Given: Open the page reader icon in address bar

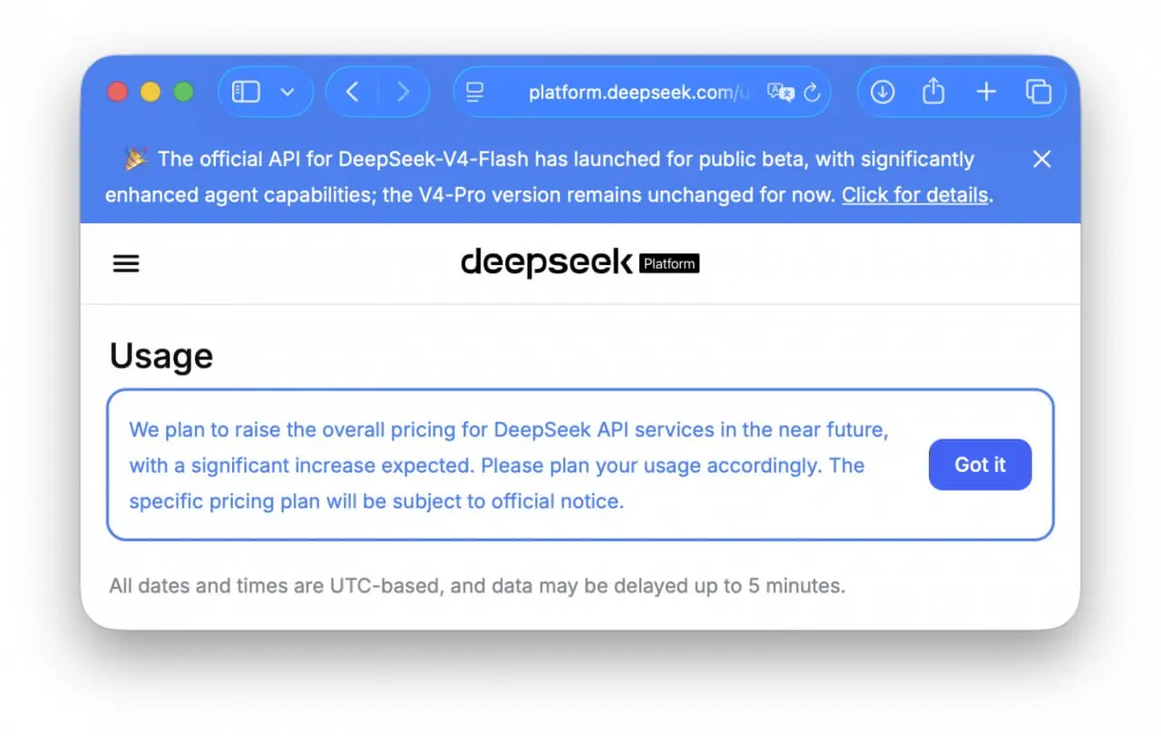Looking at the screenshot, I should pyautogui.click(x=474, y=92).
